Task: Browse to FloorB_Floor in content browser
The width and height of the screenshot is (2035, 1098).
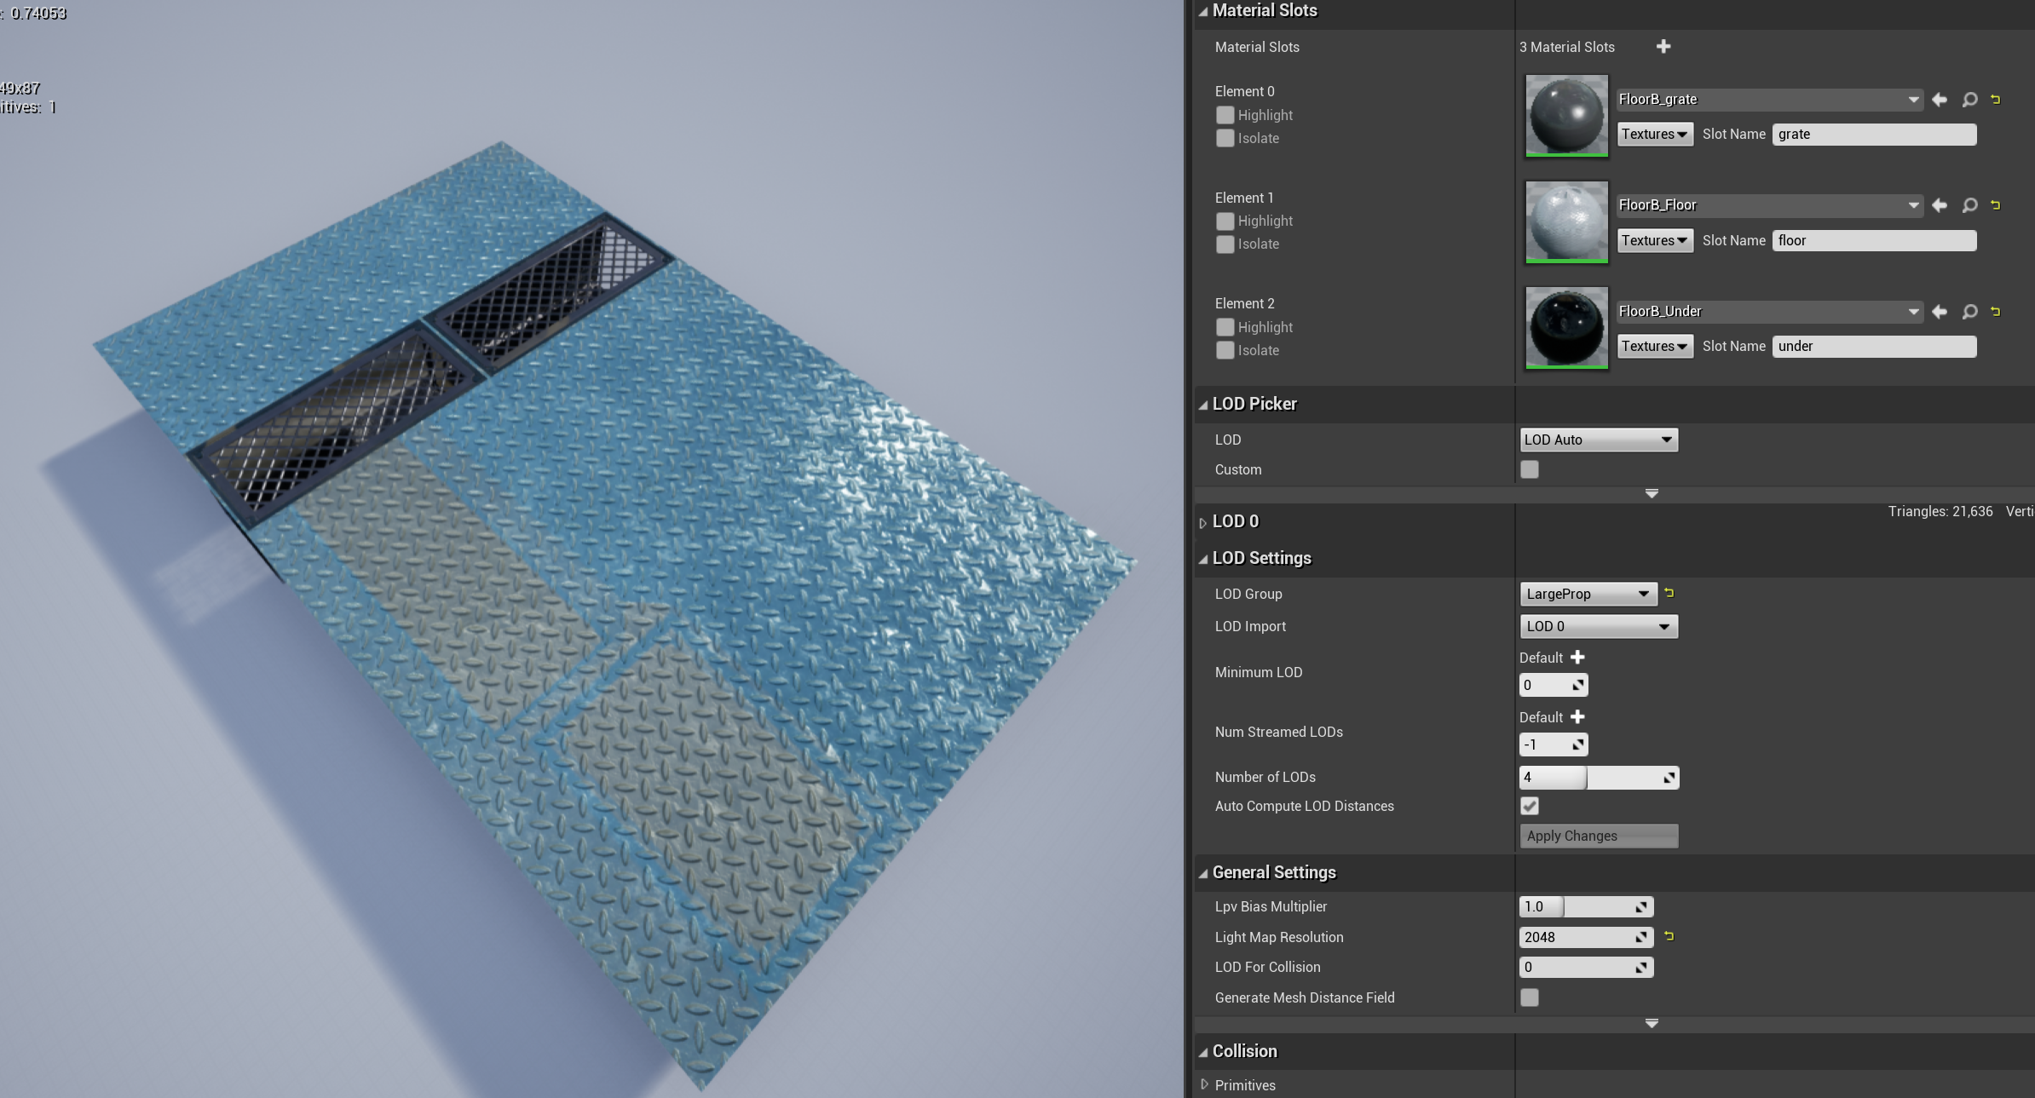Action: tap(1969, 205)
